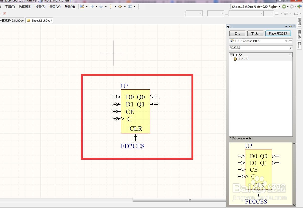Open the 仿真器(S) menu
Viewport: 303px width, 208px height.
[x=25, y=7]
